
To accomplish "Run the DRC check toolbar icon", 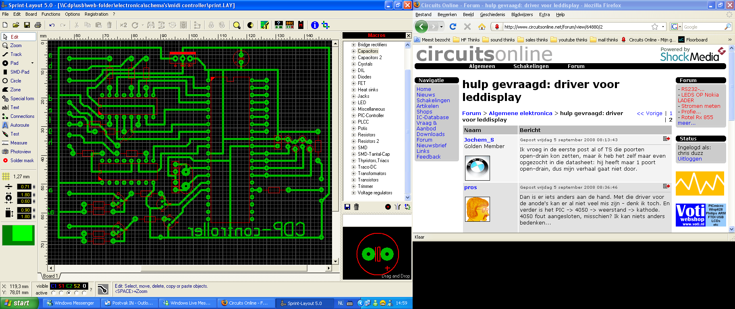I will (x=290, y=25).
